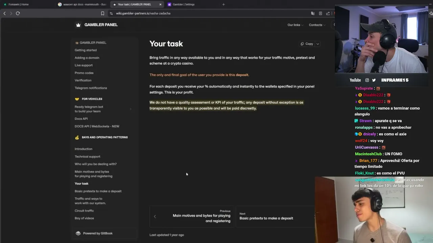Open 'Live support' sidebar page

pyautogui.click(x=84, y=65)
